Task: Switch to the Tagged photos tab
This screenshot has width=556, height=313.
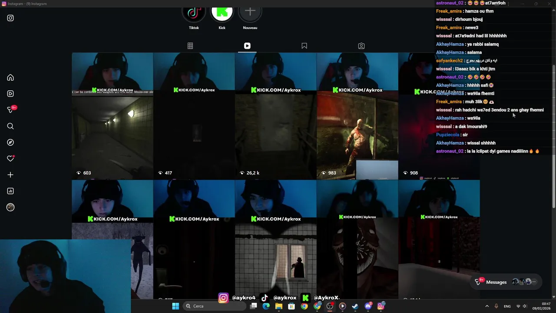Action: point(361,46)
